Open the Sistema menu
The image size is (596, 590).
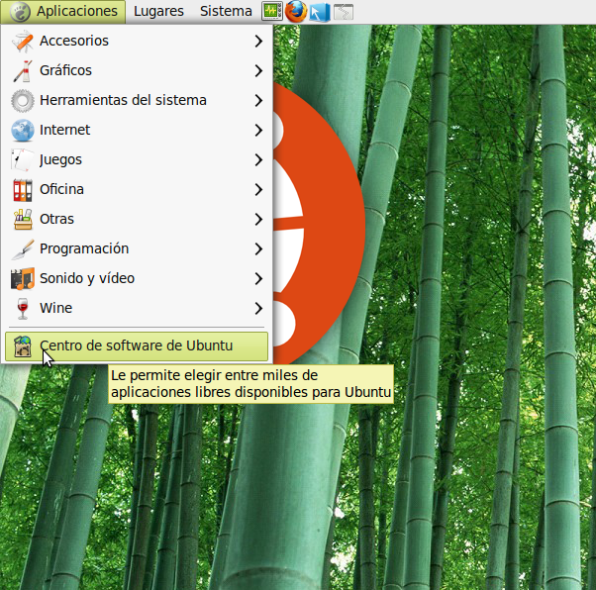(x=226, y=12)
